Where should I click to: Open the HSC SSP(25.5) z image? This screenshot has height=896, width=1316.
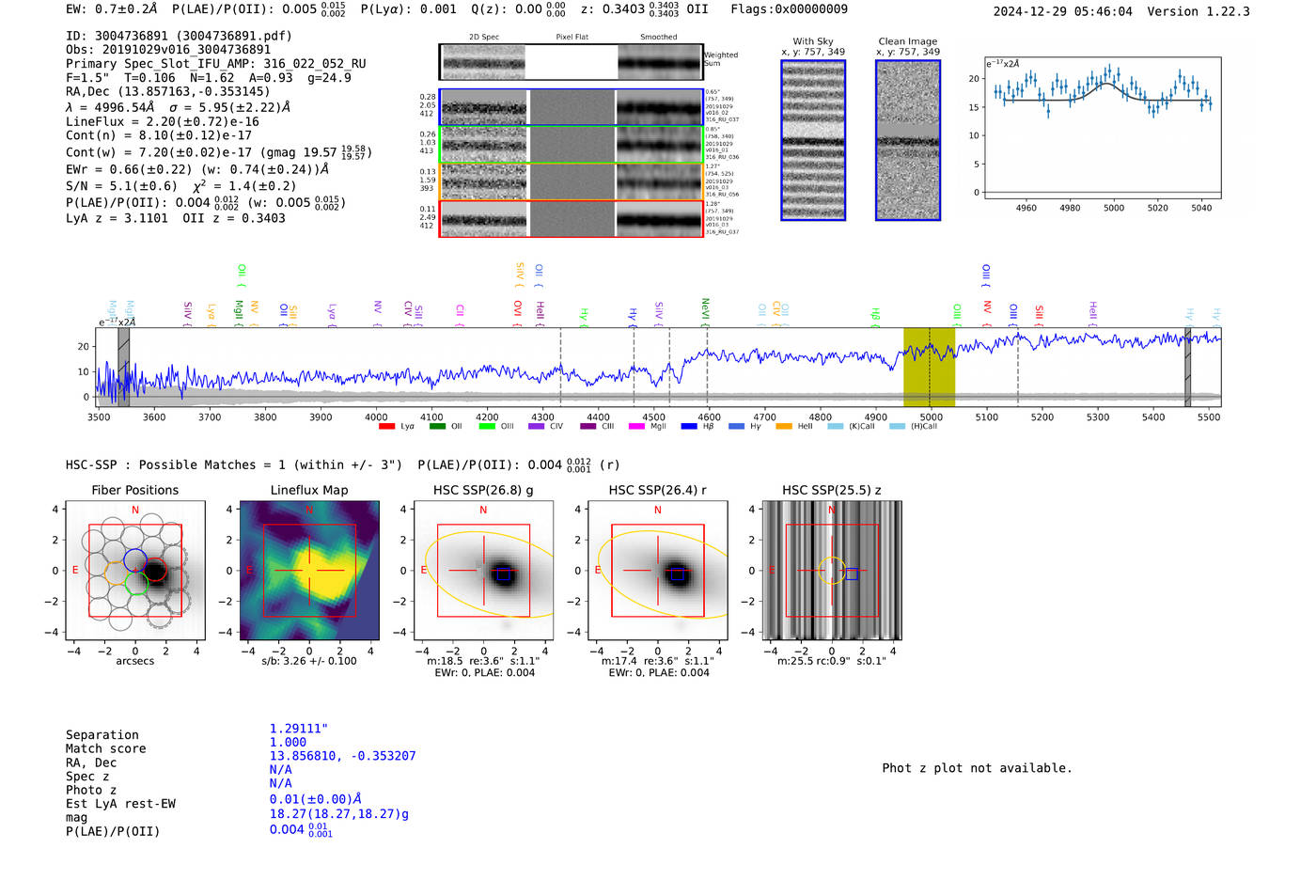(x=832, y=571)
